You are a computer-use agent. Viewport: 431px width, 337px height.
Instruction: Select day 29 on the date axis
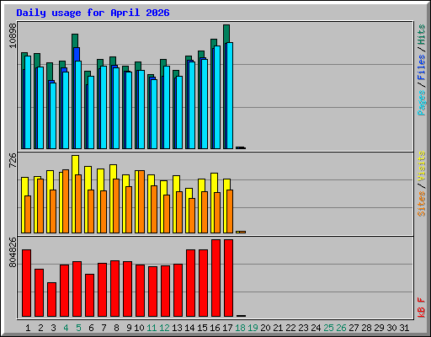tap(379, 328)
